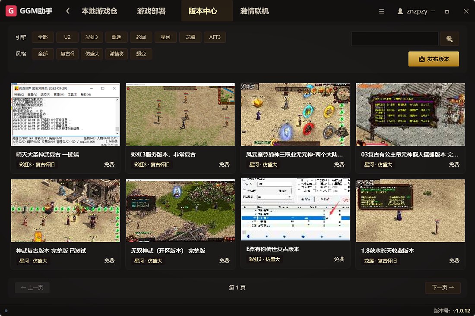The width and height of the screenshot is (475, 316).
Task: Filter style by 超变
Action: click(x=141, y=54)
